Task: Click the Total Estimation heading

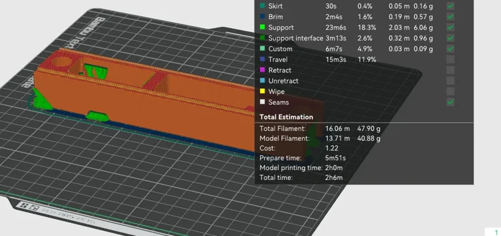Action: click(286, 117)
